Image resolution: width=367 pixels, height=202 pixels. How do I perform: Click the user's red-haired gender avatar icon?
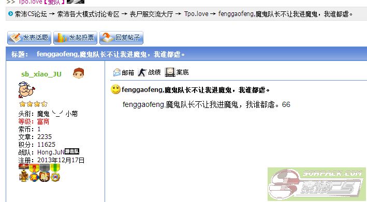point(78,73)
